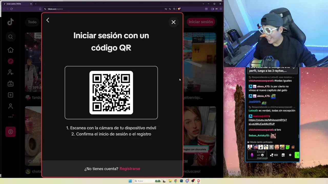The image size is (328, 184).
Task: Click the Sebas_Anisky10 username in chat
Action: pos(259,135)
